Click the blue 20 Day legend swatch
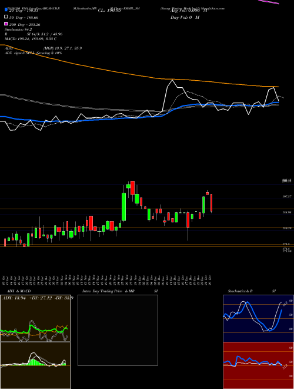Image resolution: width=294 pixels, height=389 pixels. tap(6, 11)
